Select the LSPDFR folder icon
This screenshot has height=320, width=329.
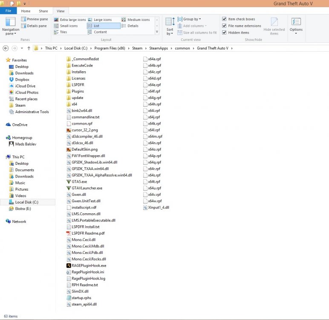[69, 85]
